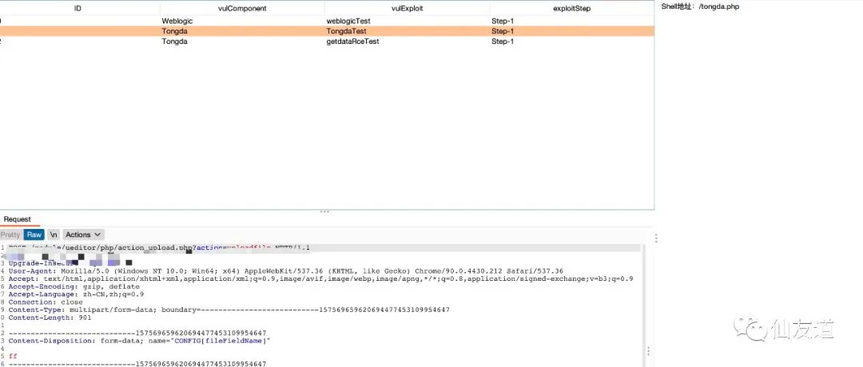Click the vulExploit column header

click(x=407, y=8)
